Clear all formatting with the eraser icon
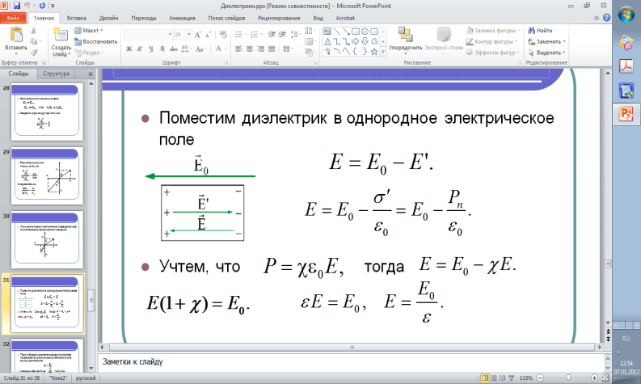641x384 pixels. (223, 35)
